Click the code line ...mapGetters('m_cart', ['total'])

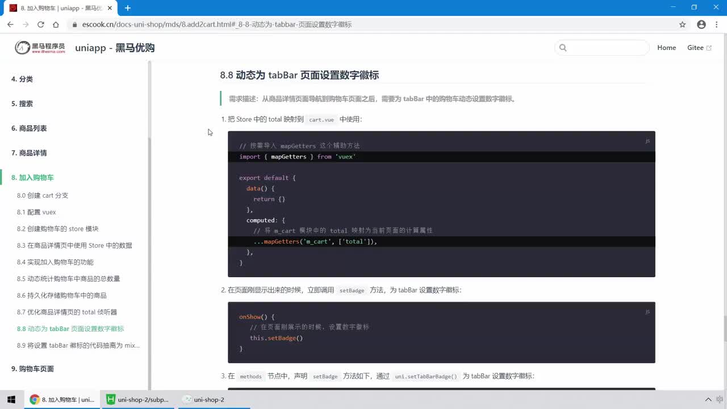[315, 241]
